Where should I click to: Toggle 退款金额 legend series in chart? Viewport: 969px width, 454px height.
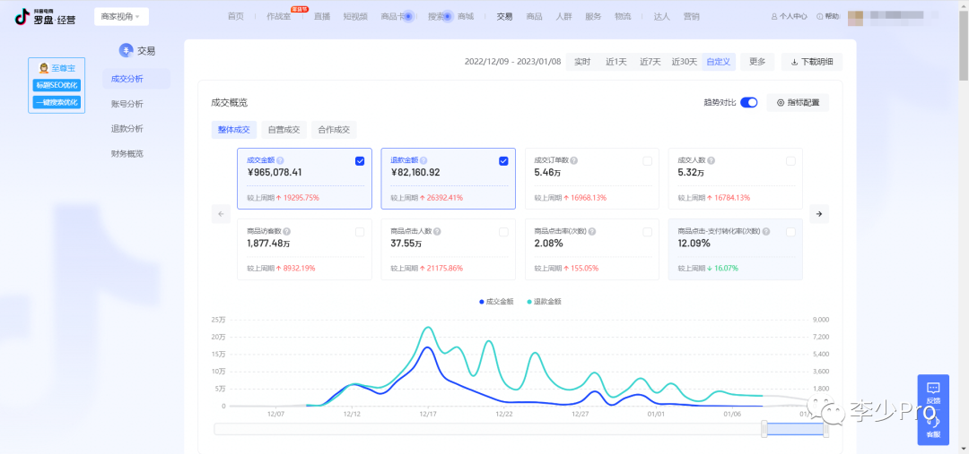544,302
